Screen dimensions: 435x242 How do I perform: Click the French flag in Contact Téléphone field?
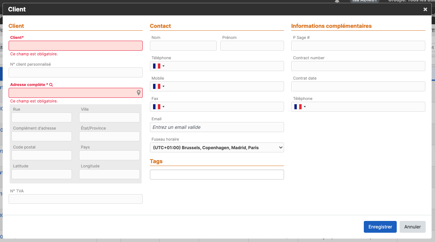[x=156, y=66]
